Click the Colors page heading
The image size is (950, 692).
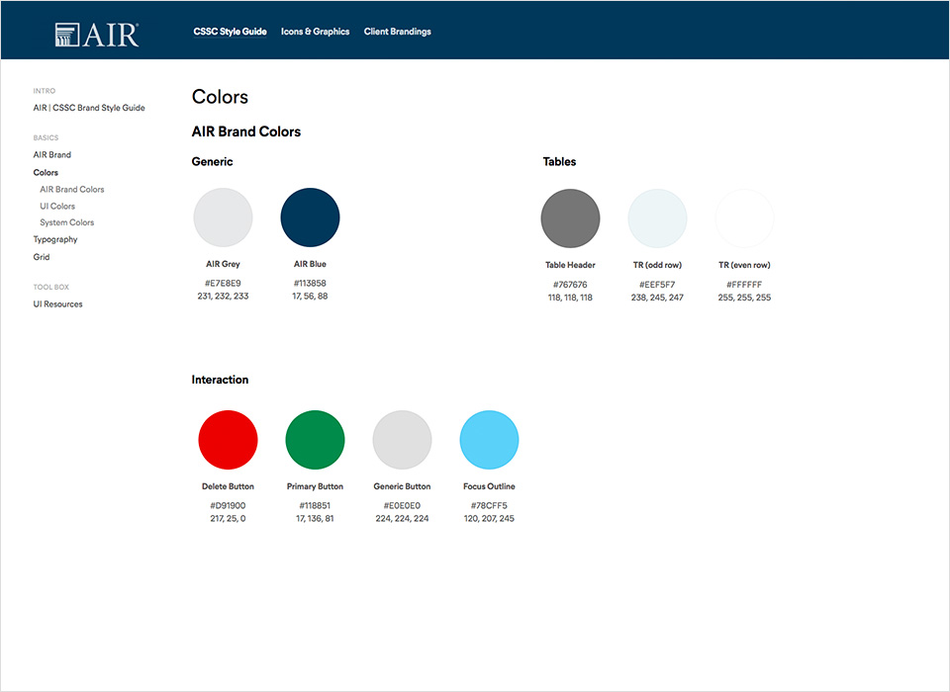220,97
